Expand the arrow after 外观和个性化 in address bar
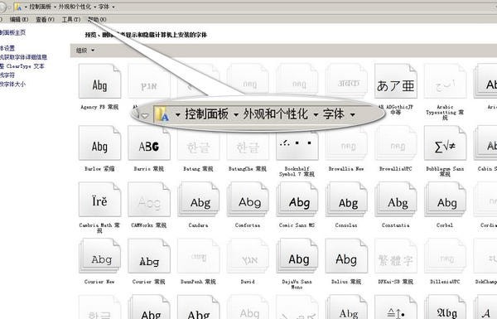This screenshot has height=319, width=497. [94, 7]
